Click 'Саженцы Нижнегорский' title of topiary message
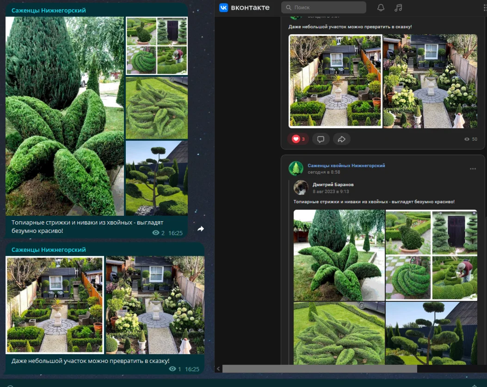487x387 pixels. (49, 10)
